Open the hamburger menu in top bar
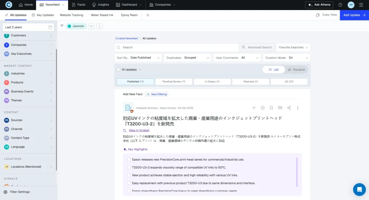The width and height of the screenshot is (369, 200). [361, 5]
